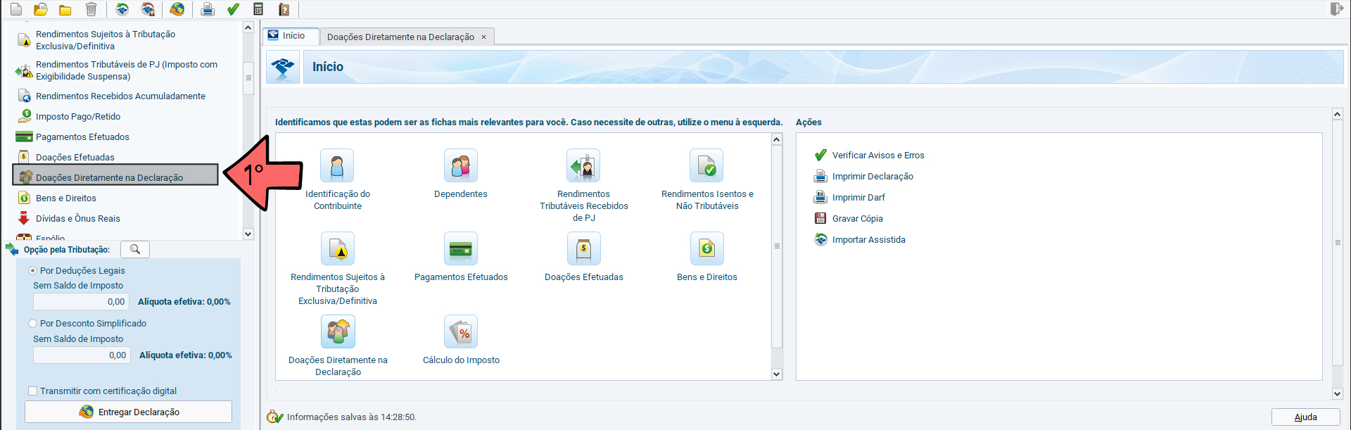This screenshot has height=430, width=1351.
Task: Open Identificação do Contribuinte icon
Action: [x=337, y=166]
